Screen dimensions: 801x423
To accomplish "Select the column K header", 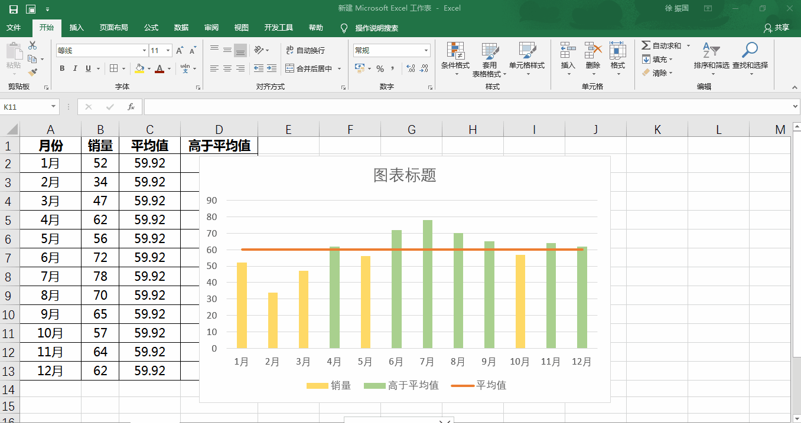I will [x=657, y=130].
